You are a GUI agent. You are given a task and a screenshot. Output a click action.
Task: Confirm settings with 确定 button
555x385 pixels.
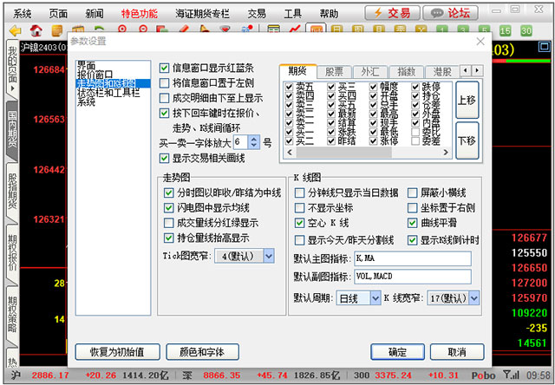397,352
